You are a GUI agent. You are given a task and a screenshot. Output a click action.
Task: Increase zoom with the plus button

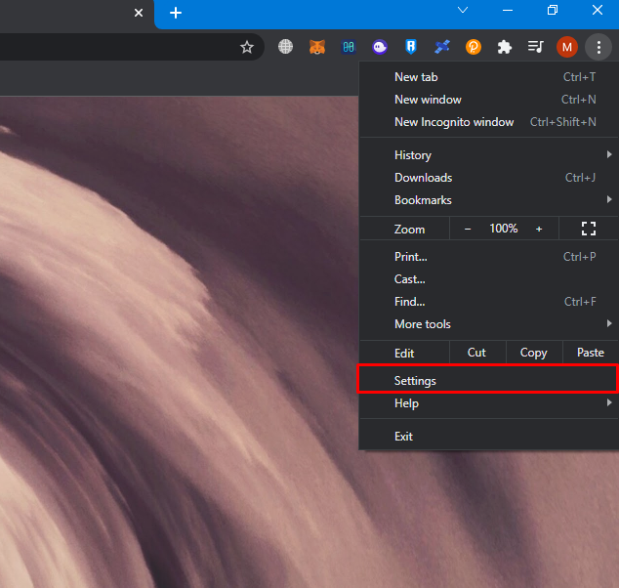coord(539,229)
